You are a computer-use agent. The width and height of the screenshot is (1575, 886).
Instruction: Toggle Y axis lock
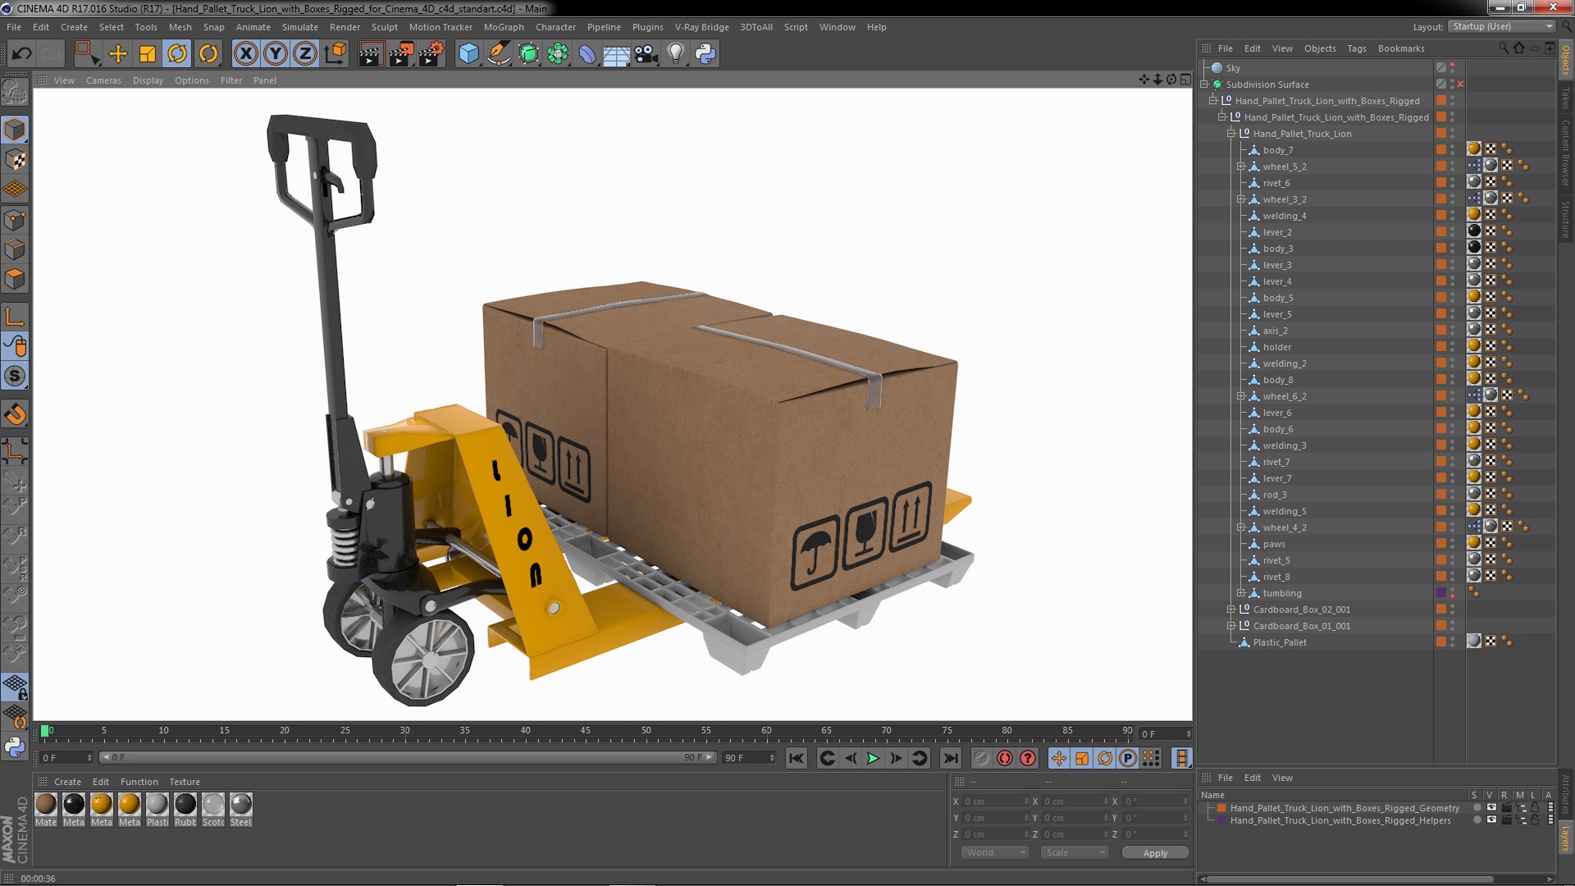[x=276, y=54]
